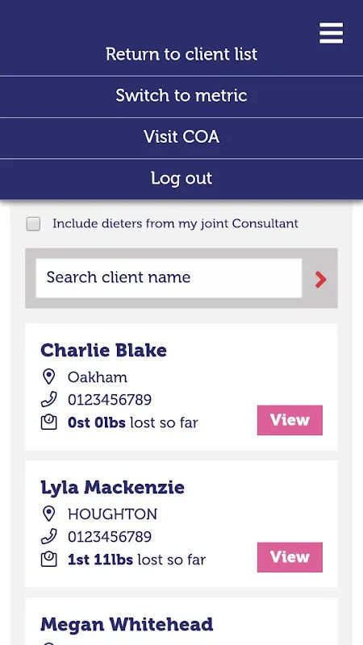Click the red search arrow icon
The image size is (363, 645).
click(x=320, y=280)
